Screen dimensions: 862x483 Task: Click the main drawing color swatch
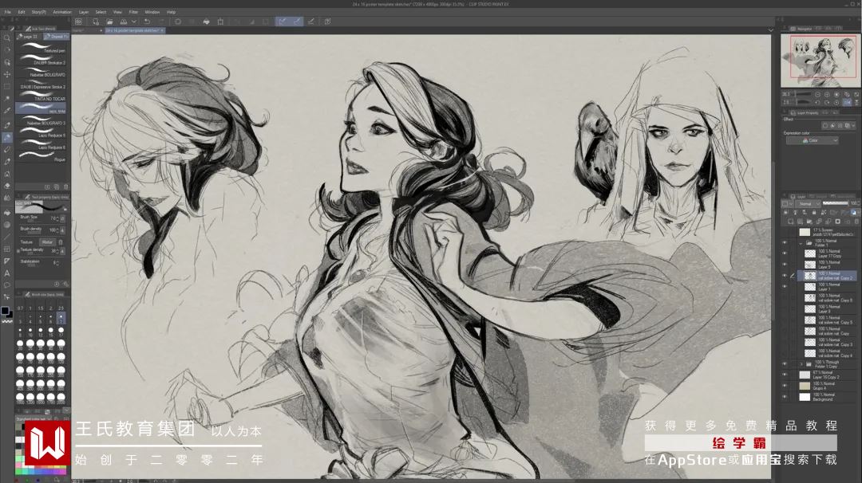5,311
